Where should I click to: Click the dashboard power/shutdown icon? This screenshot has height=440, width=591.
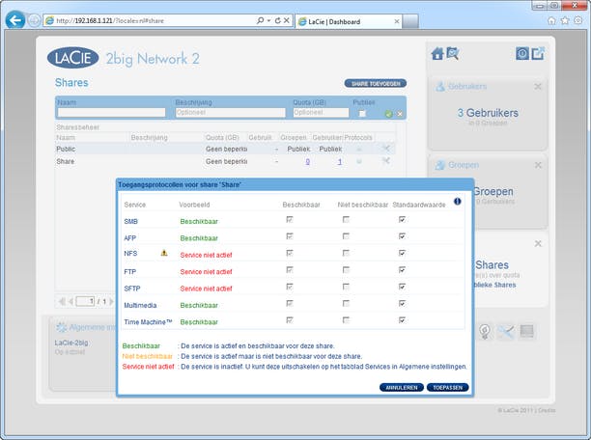click(522, 54)
